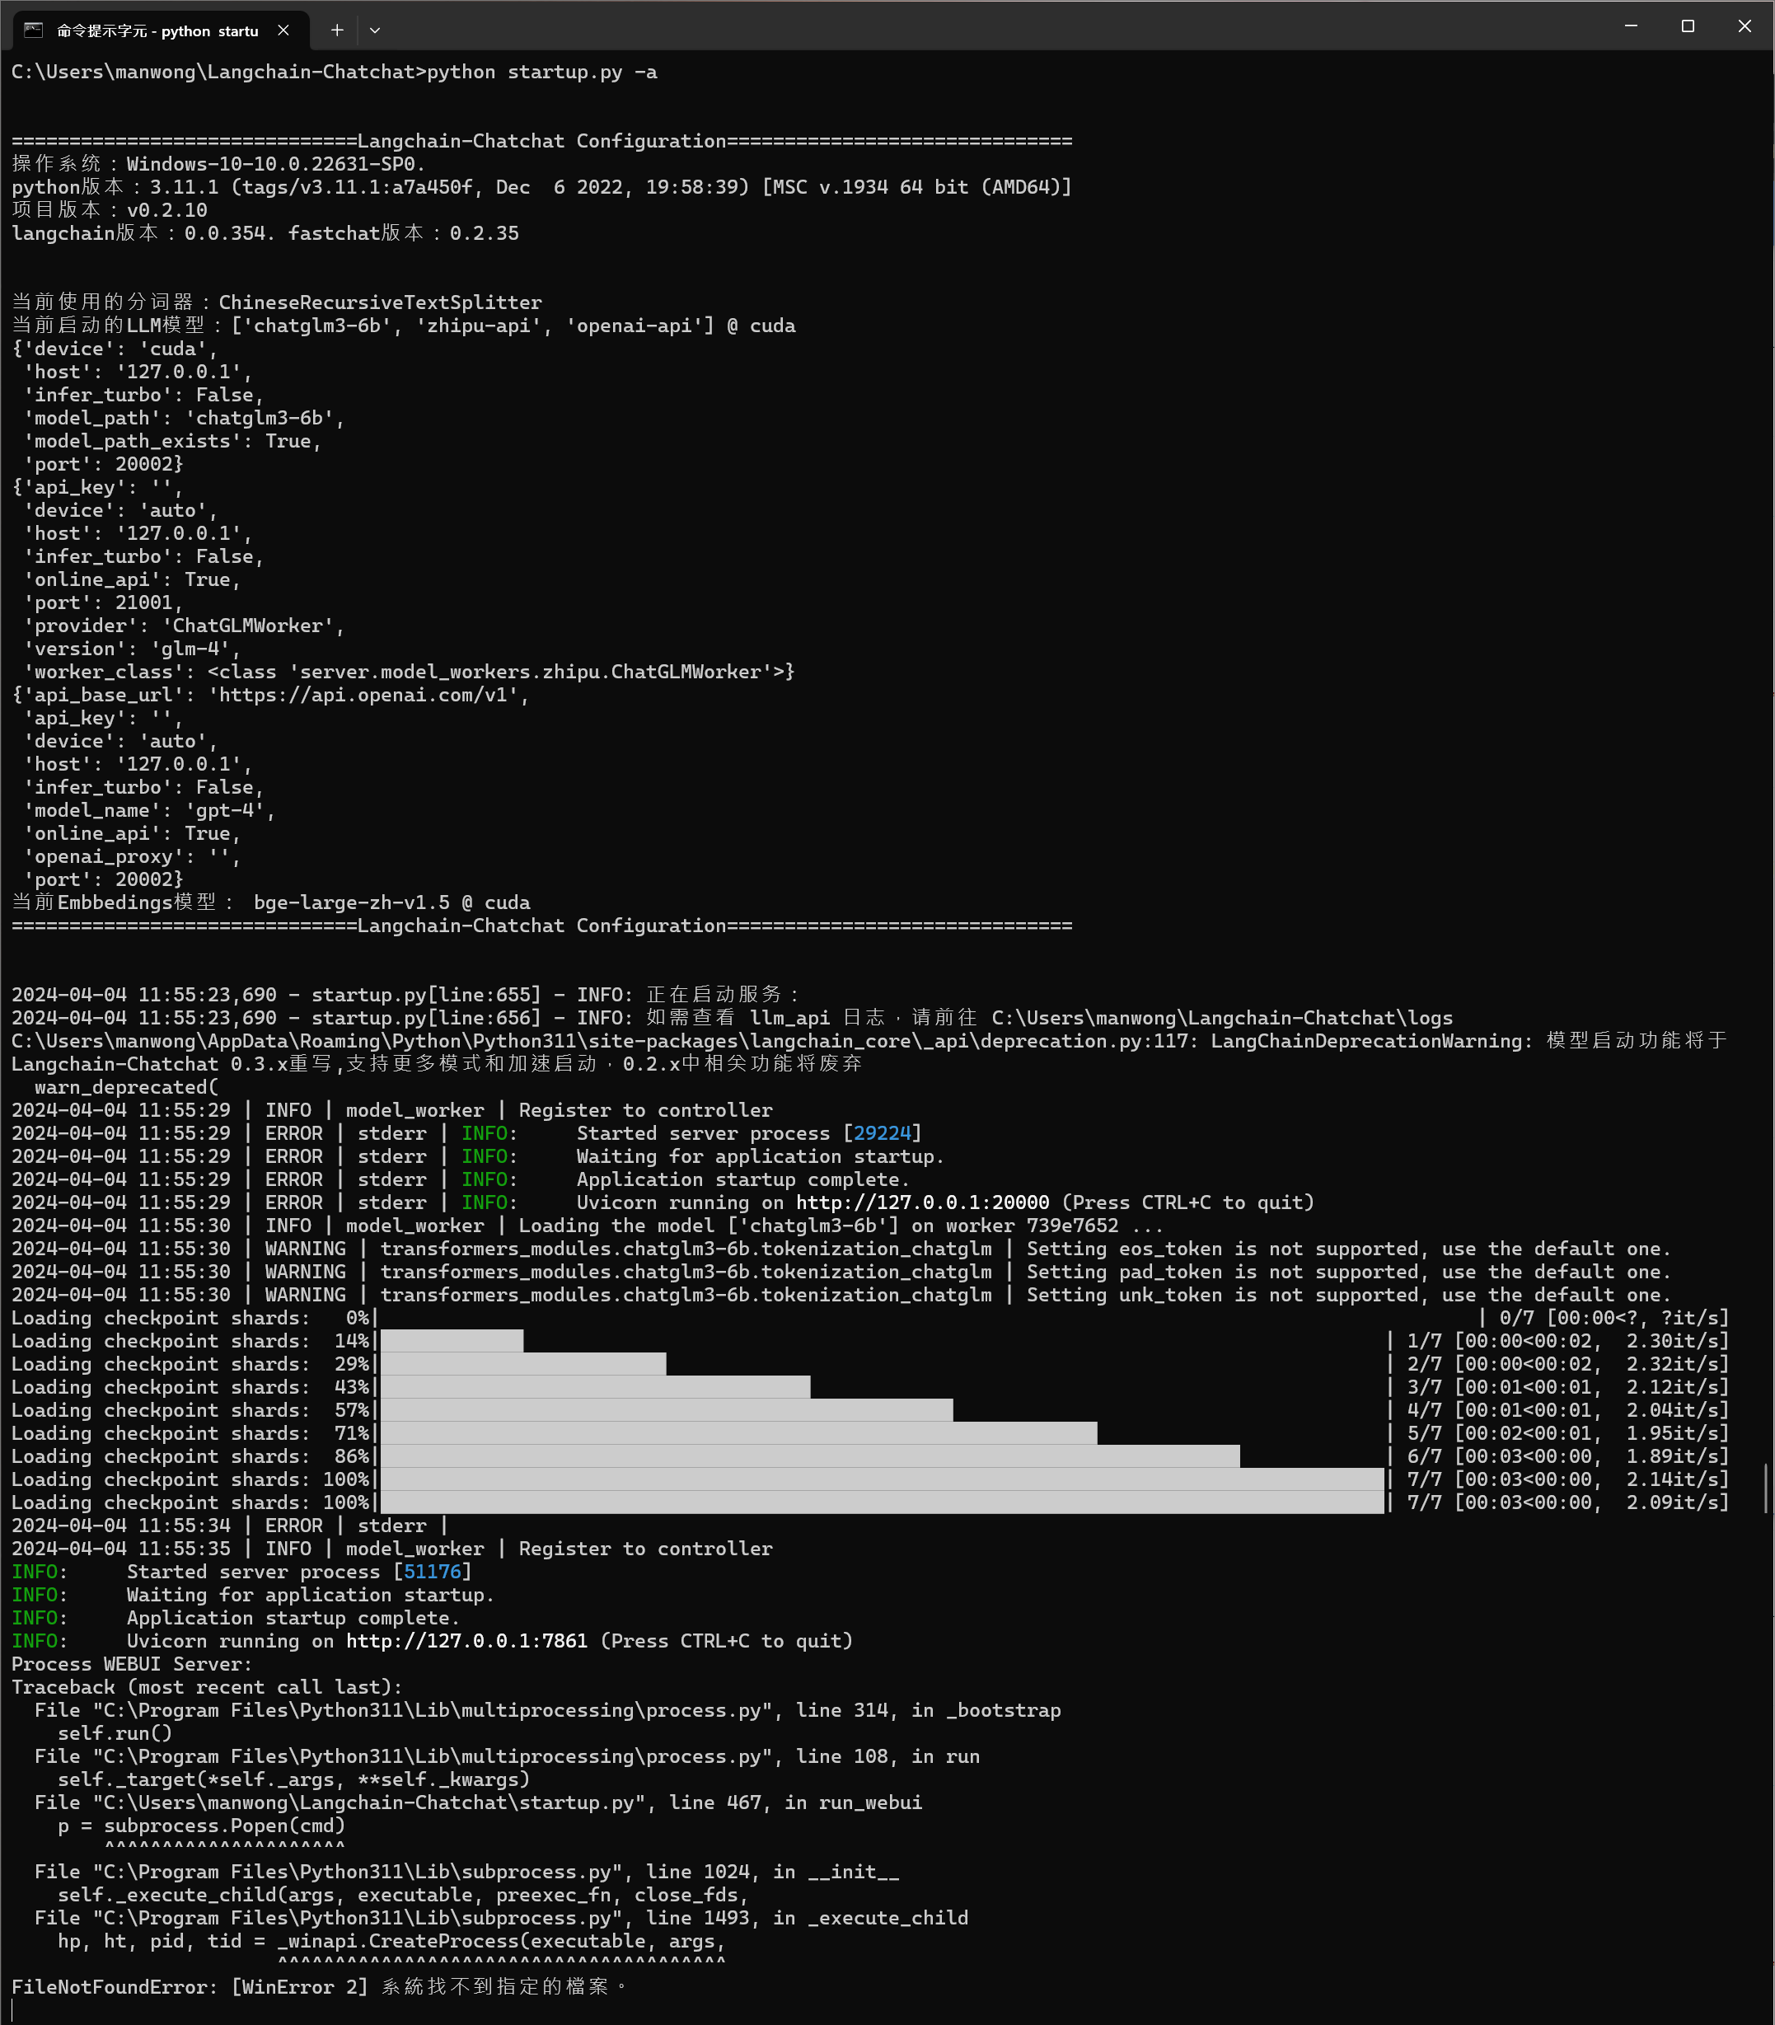Click the blinking cursor on the bottom line
Image resolution: width=1775 pixels, height=2025 pixels.
tap(13, 2009)
